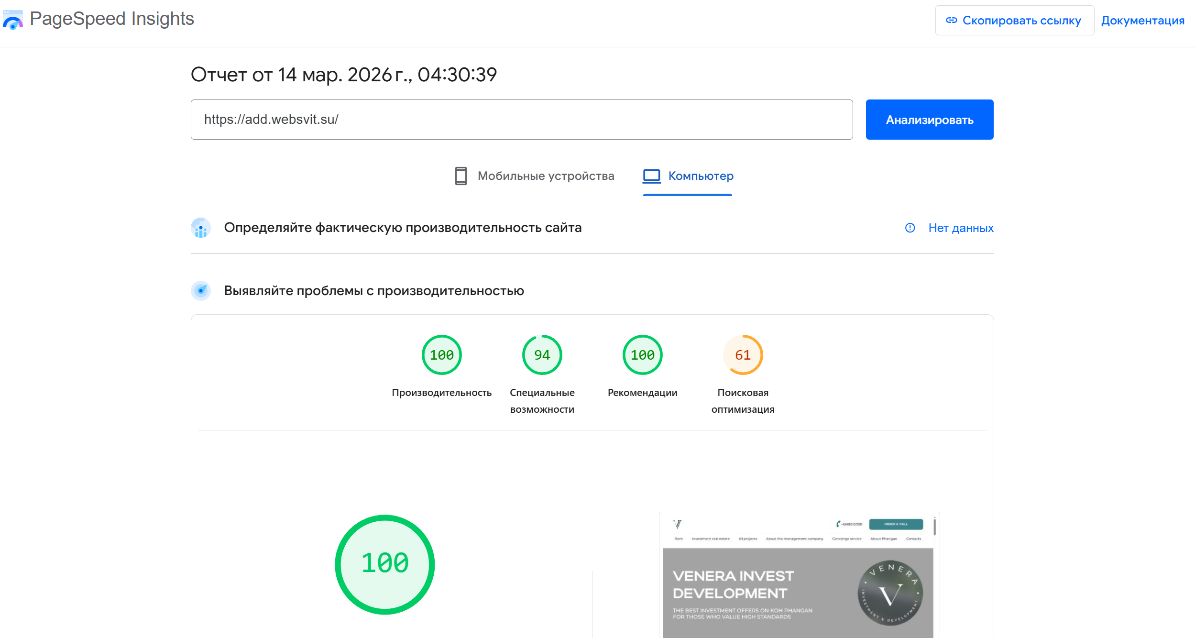
Task: Click the laptop computer icon
Action: [x=651, y=176]
